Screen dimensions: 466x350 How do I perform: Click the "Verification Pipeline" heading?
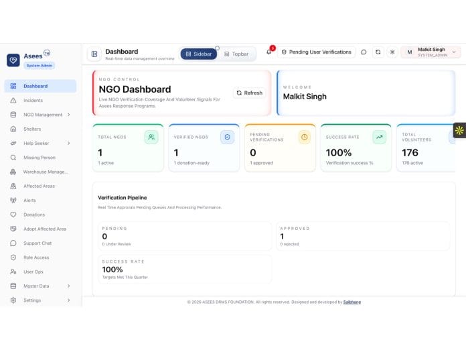tap(123, 198)
